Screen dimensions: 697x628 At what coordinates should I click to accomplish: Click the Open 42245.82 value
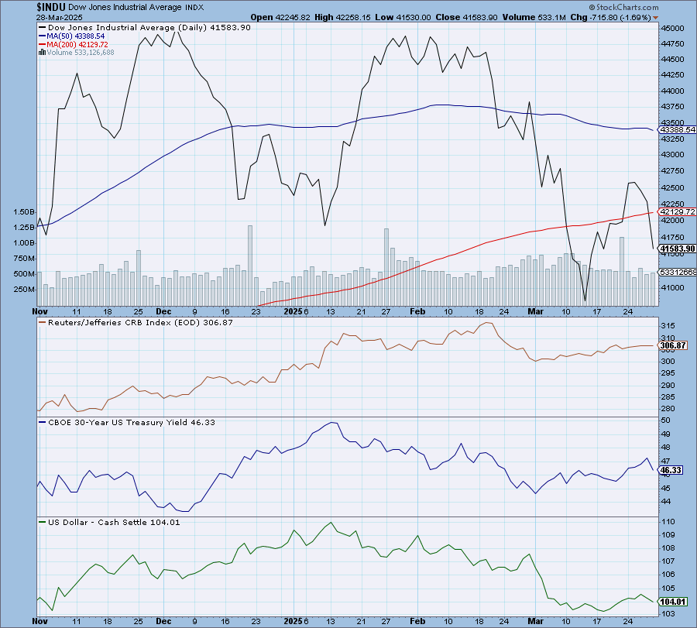pos(280,17)
